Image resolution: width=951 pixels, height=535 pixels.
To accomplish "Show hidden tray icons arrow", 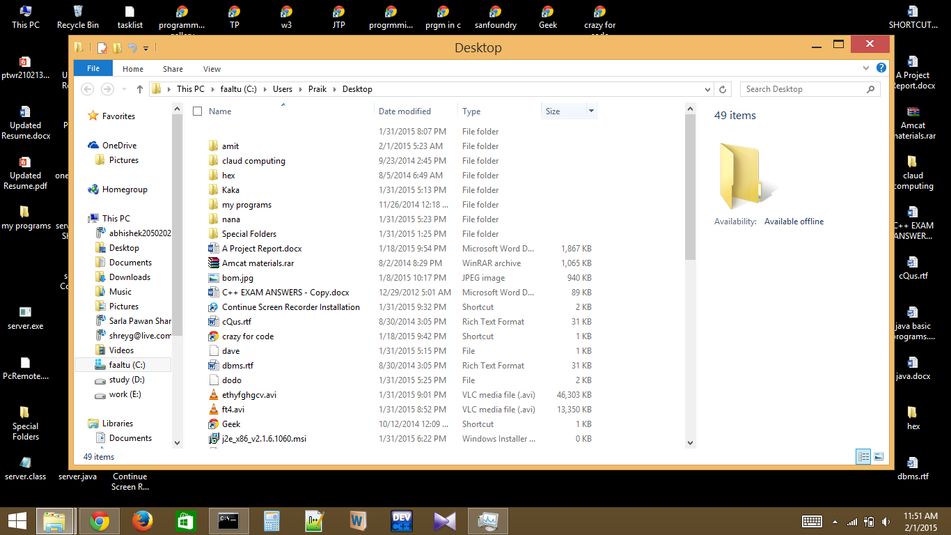I will (835, 522).
